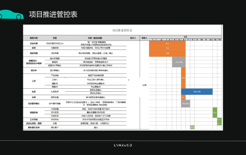Select day 10 in the timeline header

(x=202, y=40)
